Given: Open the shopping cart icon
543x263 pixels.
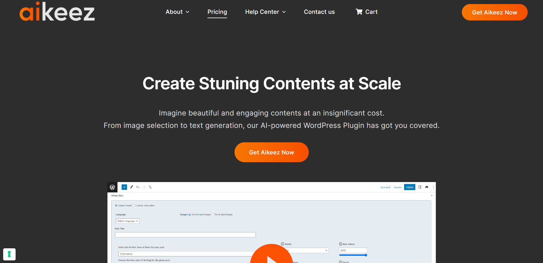Looking at the screenshot, I should coord(359,12).
